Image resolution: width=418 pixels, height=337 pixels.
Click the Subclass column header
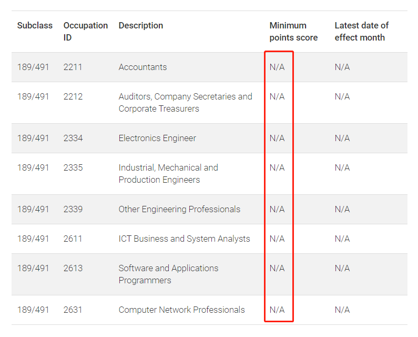point(35,26)
